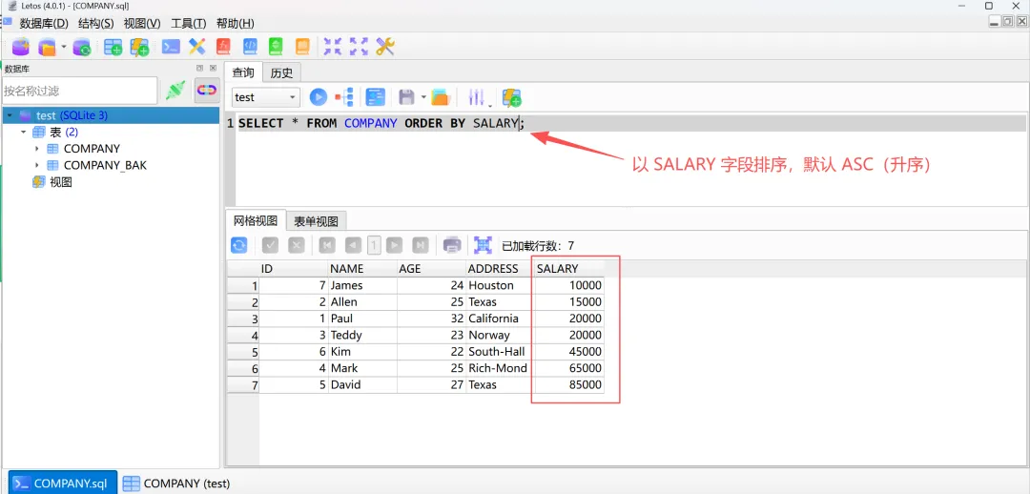This screenshot has width=1030, height=494.
Task: Open the SQL editor terminal icon
Action: [x=171, y=47]
